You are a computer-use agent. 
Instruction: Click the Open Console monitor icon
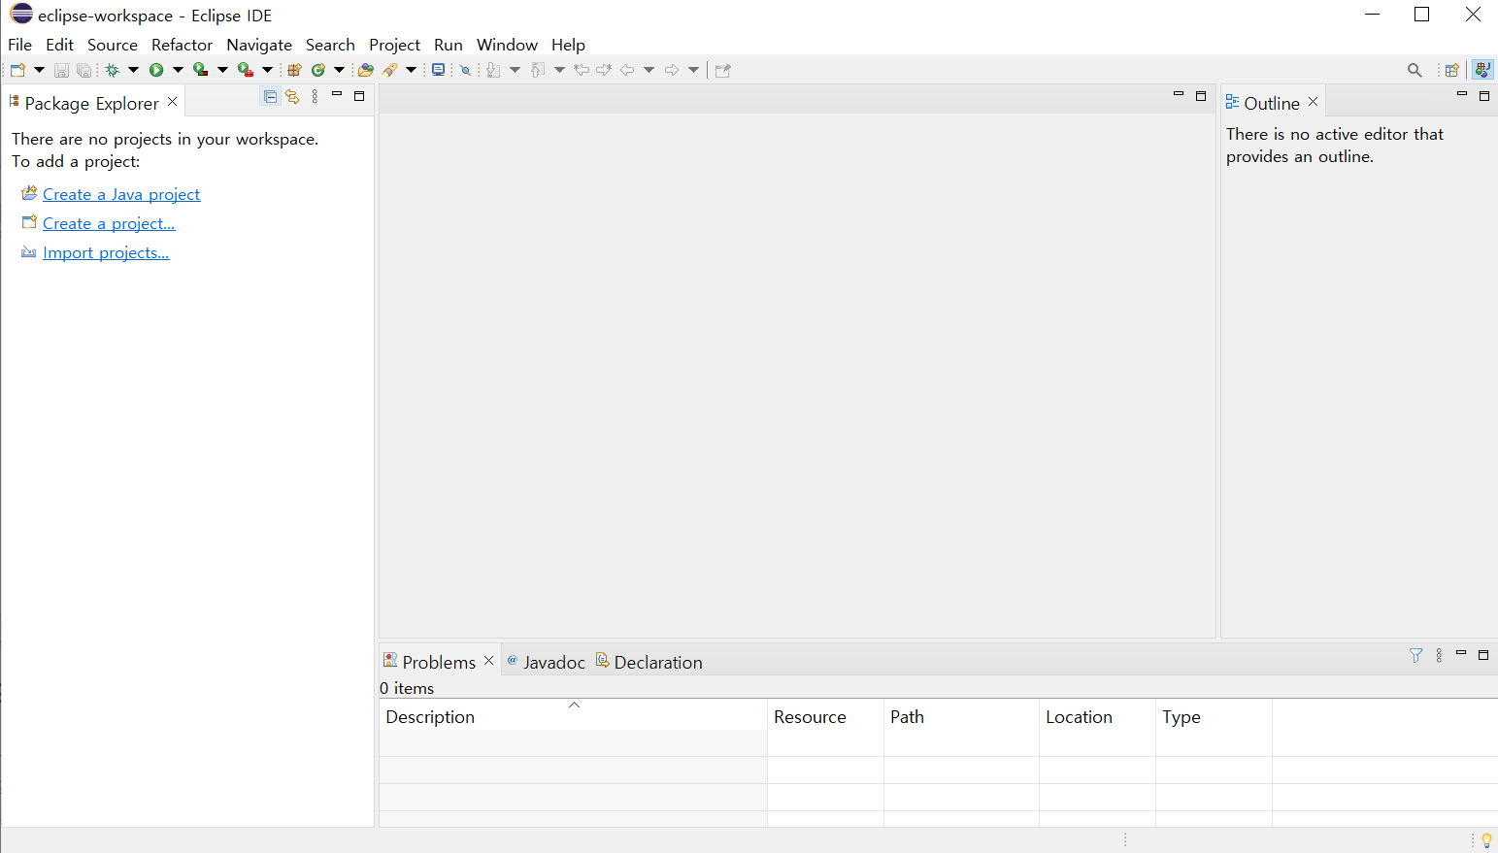439,70
